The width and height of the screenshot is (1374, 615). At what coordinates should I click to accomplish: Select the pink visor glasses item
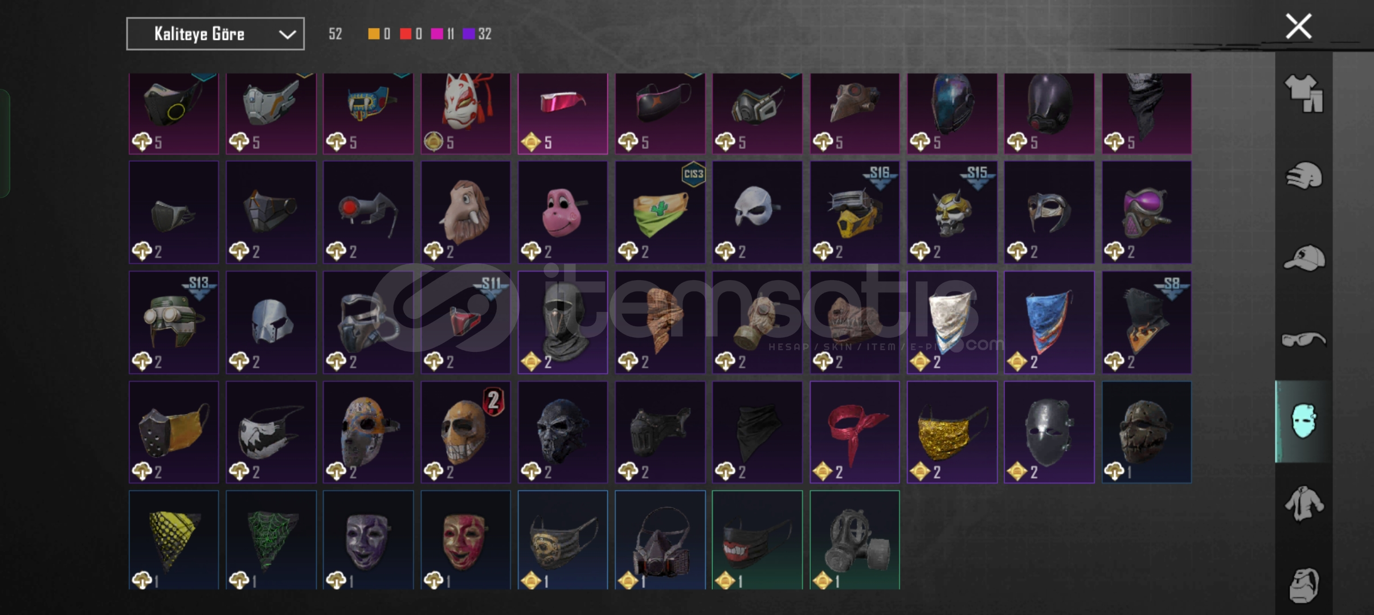tap(563, 113)
